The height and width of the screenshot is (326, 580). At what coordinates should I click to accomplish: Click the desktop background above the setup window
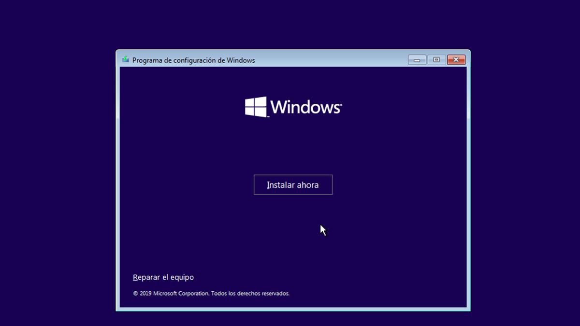click(x=290, y=24)
